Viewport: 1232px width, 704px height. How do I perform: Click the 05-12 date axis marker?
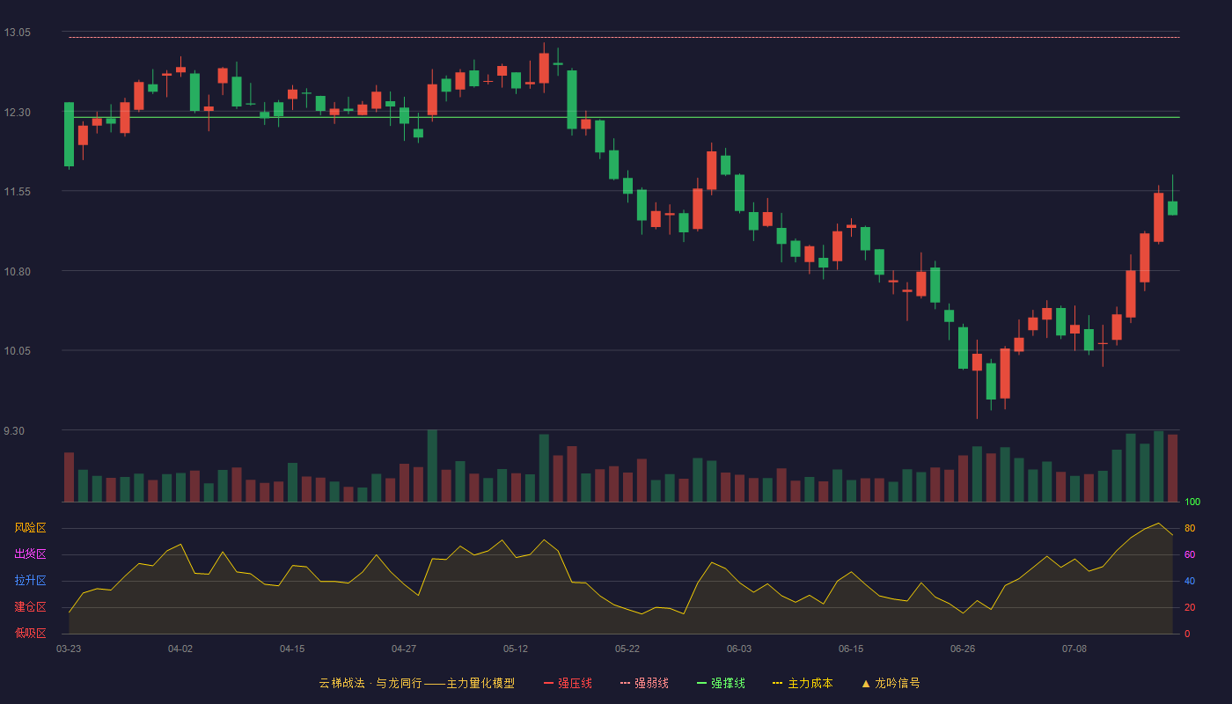[x=516, y=649]
